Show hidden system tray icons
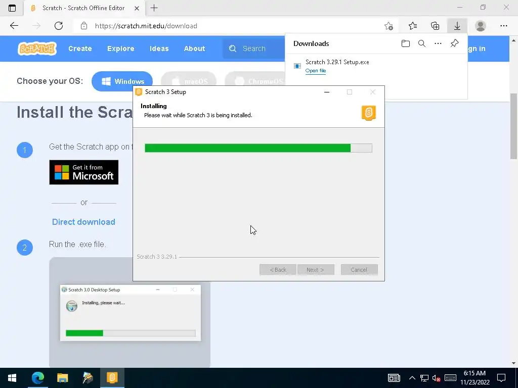Viewport: 518px width, 388px height. click(412, 378)
